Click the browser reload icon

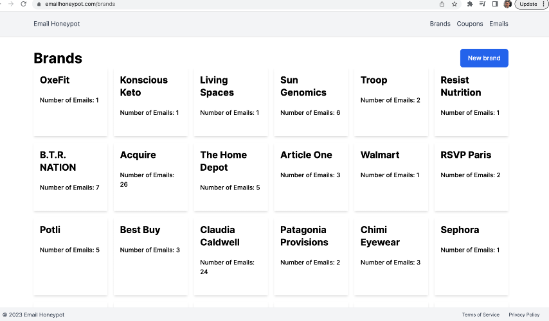click(24, 4)
